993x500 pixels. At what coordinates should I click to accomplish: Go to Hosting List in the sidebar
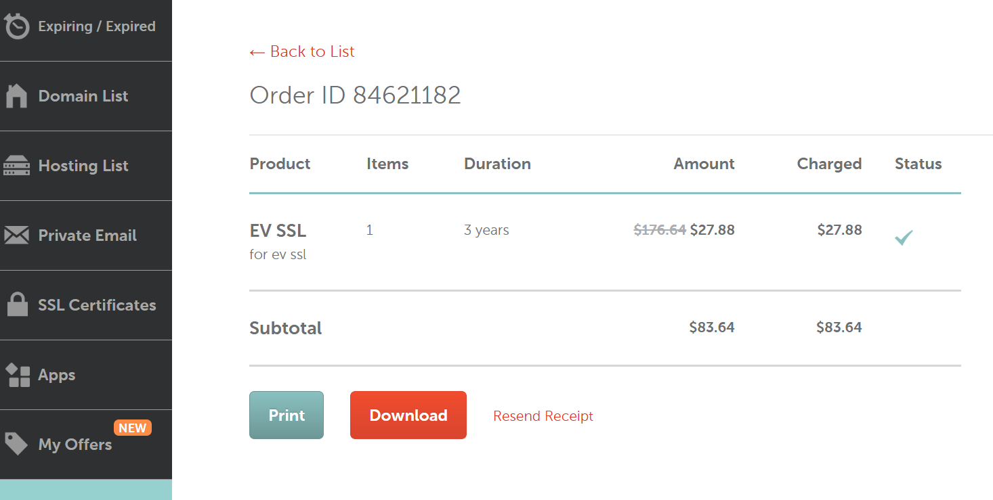(83, 166)
